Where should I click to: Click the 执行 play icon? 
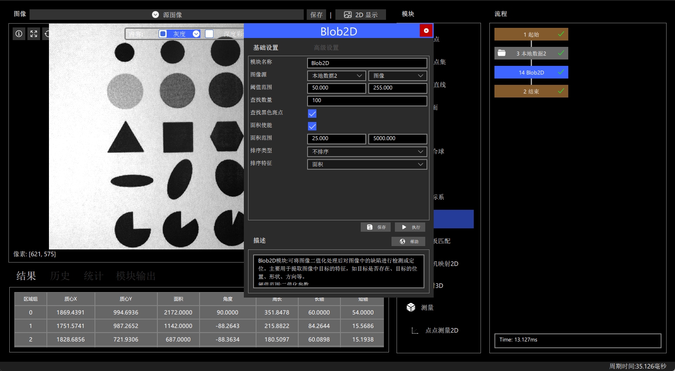[404, 227]
